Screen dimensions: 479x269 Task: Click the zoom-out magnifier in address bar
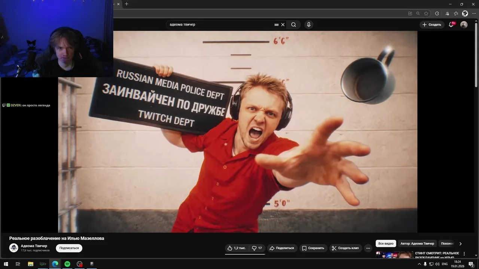coord(418,13)
